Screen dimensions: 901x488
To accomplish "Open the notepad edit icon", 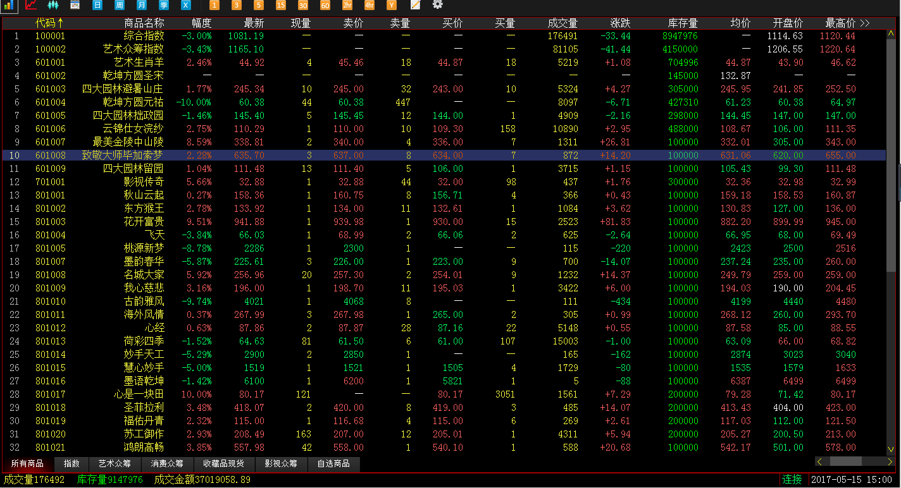I will [415, 5].
